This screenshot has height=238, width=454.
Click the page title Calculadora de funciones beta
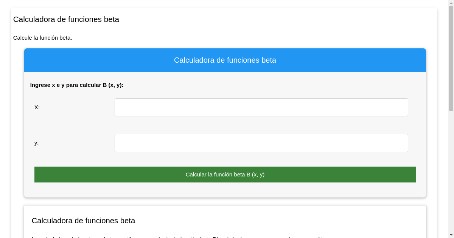66,19
